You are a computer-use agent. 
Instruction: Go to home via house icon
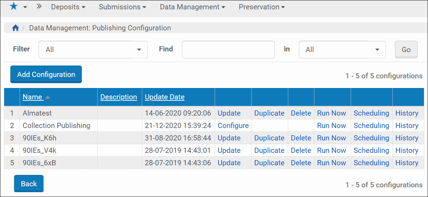tap(16, 28)
